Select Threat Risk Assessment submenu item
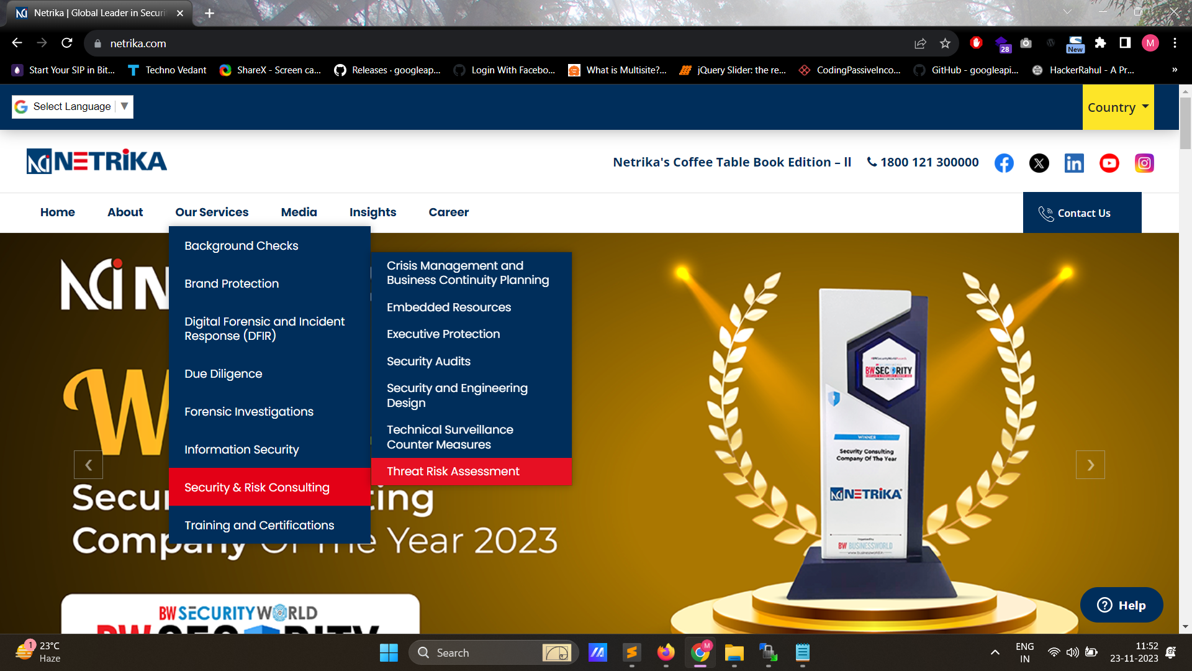This screenshot has width=1192, height=671. (453, 472)
